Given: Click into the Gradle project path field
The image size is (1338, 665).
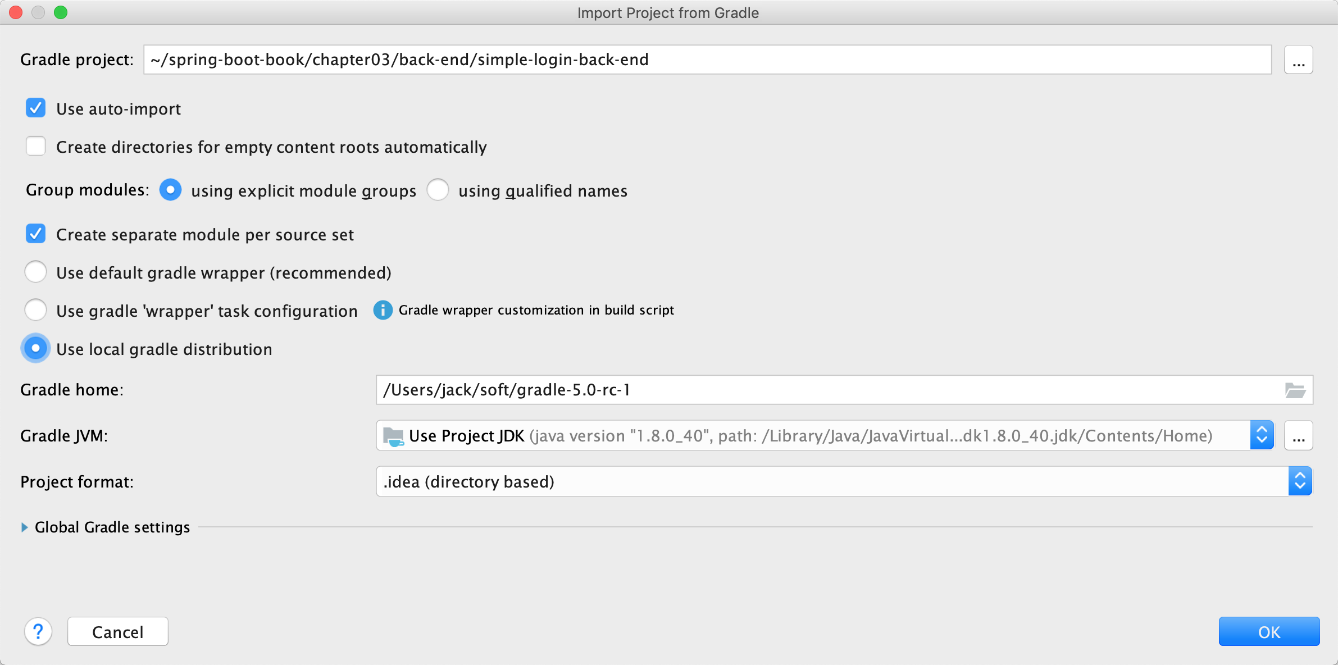Looking at the screenshot, I should tap(707, 60).
